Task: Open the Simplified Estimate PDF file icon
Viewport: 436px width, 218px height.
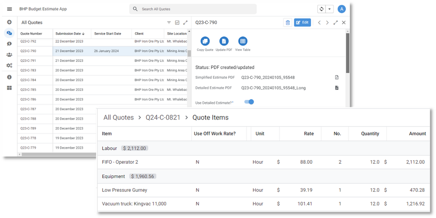Action: pyautogui.click(x=337, y=77)
